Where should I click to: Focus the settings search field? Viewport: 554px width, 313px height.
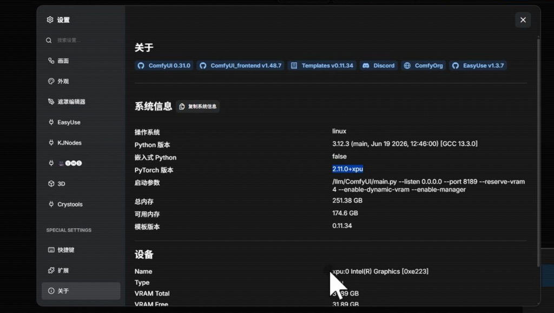pyautogui.click(x=81, y=40)
